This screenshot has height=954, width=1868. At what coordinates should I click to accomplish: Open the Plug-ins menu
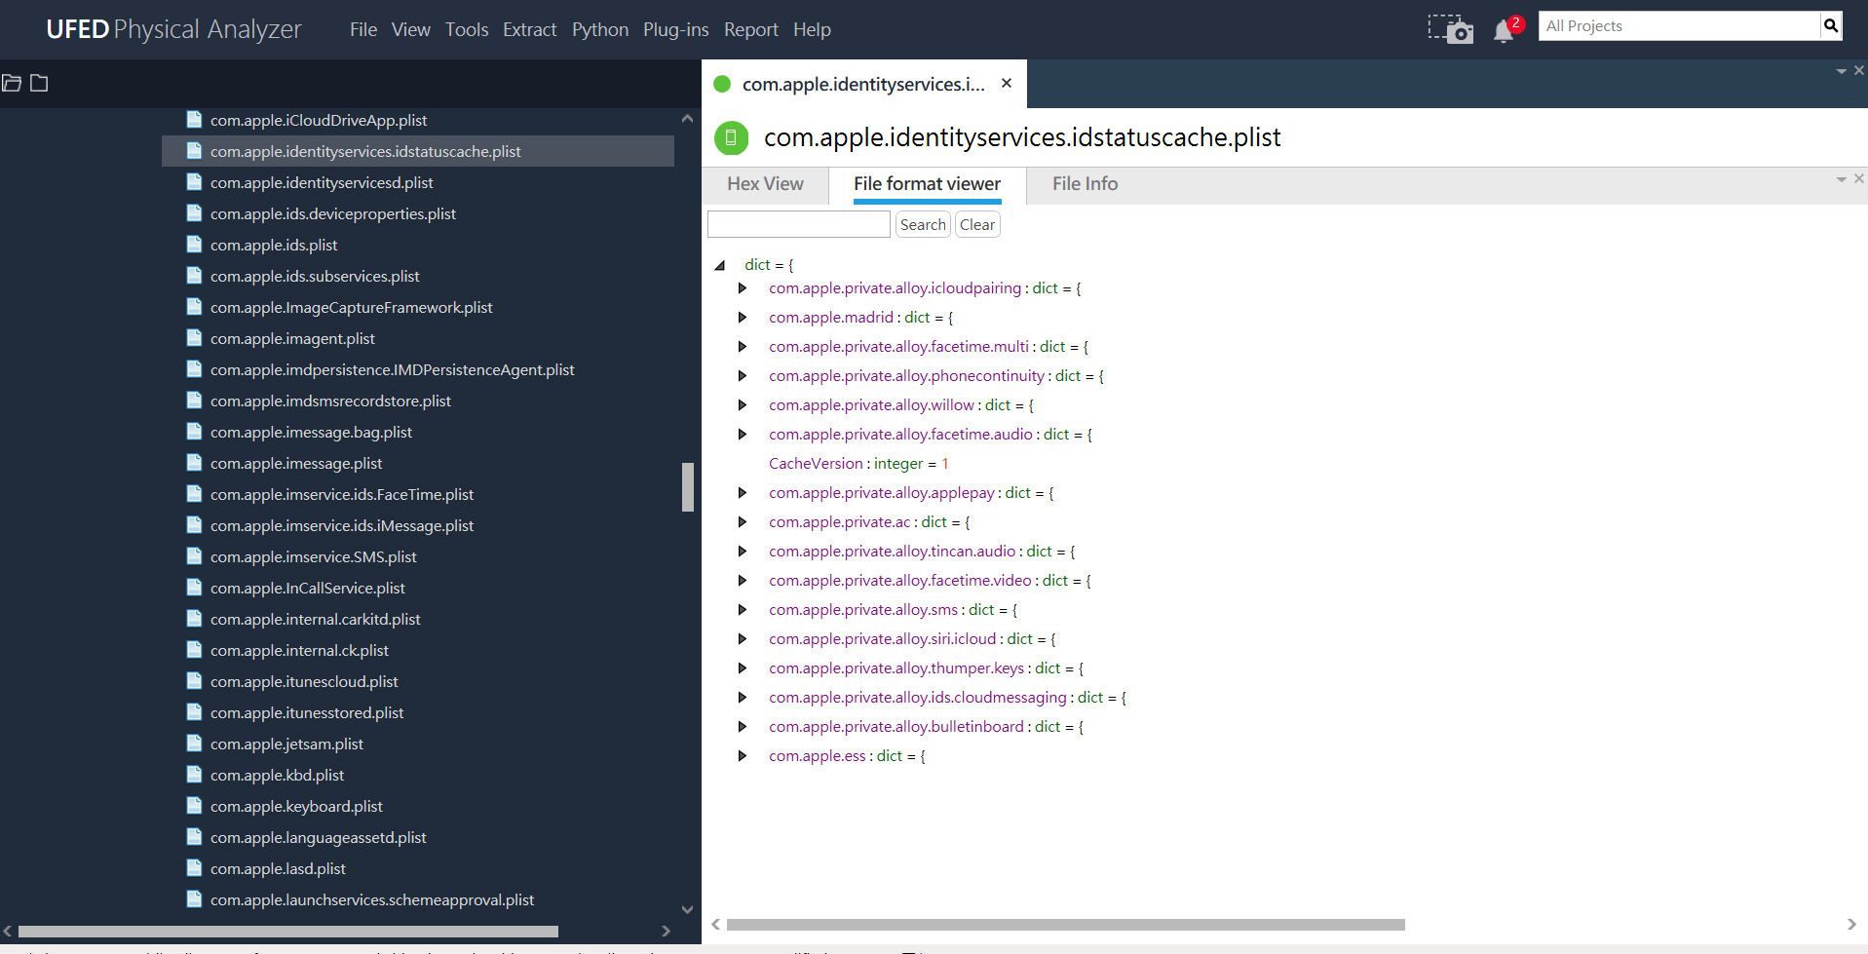[676, 29]
